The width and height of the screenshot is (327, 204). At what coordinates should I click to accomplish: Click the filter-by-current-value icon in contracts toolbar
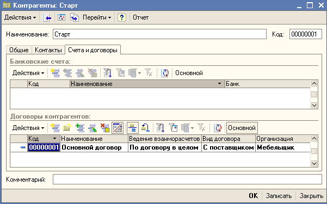pos(173,128)
